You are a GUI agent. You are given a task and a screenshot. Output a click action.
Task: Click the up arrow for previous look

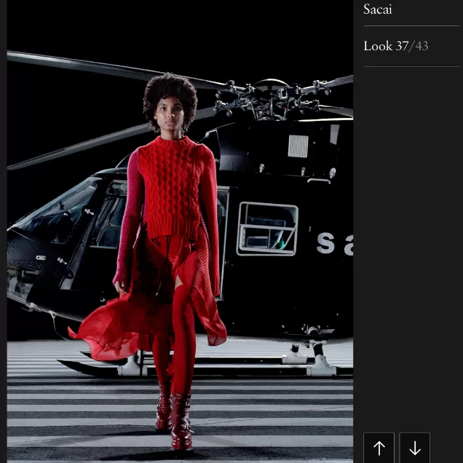379,448
